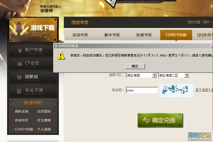Screen dimensions: 213x142
Task: Select the CDKEY兑换 tab
Action: tap(176, 35)
